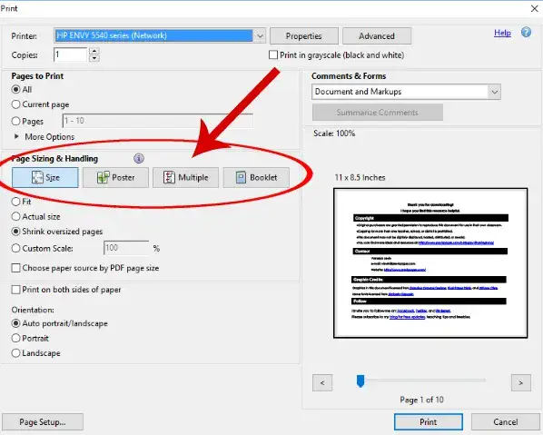Open the blue help question mark icon
The image size is (543, 435).
[526, 33]
